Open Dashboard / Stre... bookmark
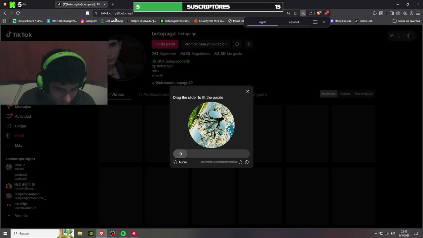 (x=28, y=21)
